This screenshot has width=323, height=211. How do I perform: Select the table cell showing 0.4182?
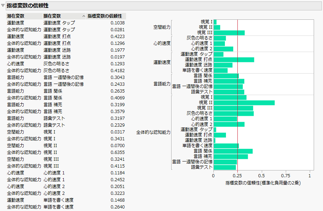(117, 71)
